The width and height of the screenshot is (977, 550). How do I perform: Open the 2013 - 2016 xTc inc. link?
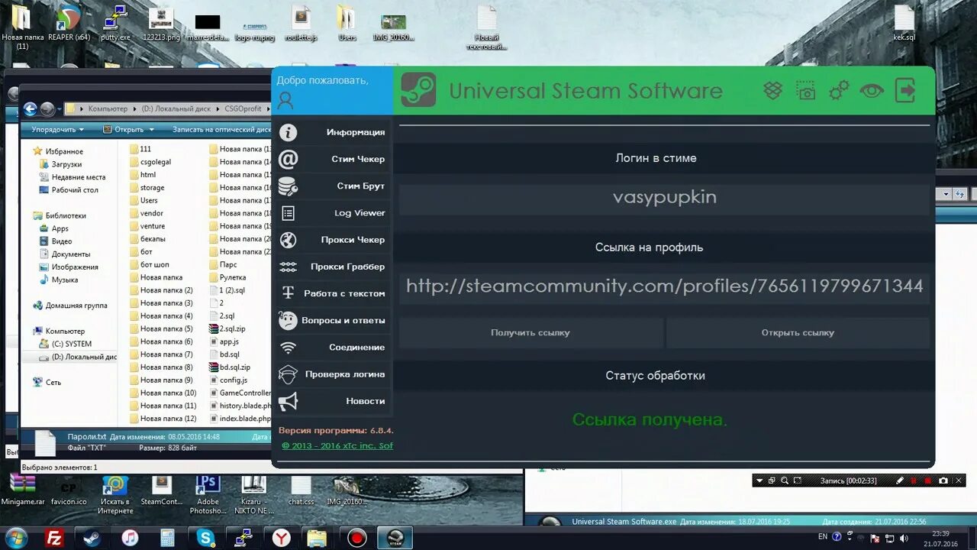pos(337,445)
